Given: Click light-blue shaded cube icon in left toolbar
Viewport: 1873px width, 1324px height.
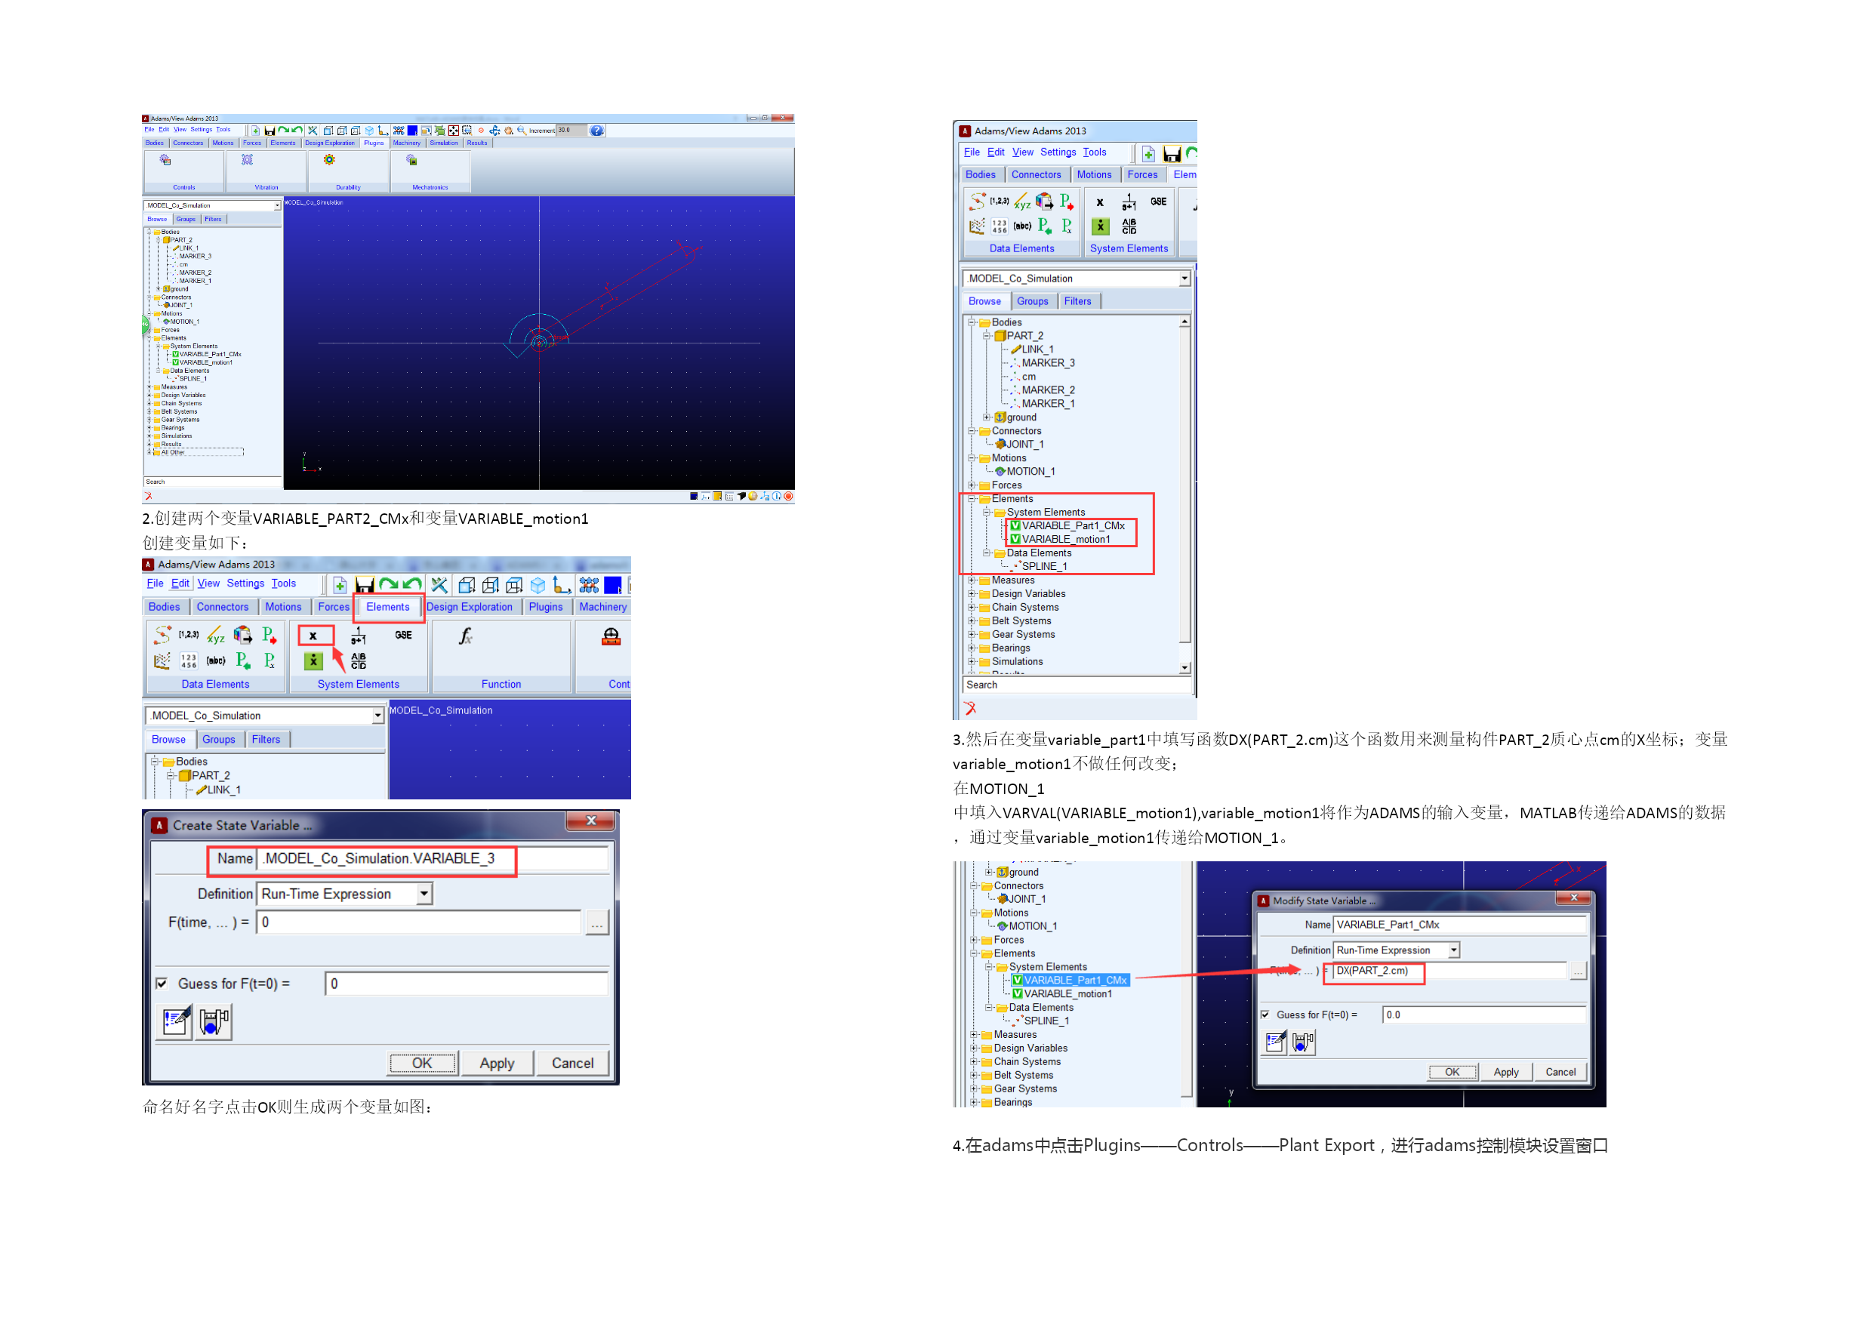Looking at the screenshot, I should tap(538, 585).
